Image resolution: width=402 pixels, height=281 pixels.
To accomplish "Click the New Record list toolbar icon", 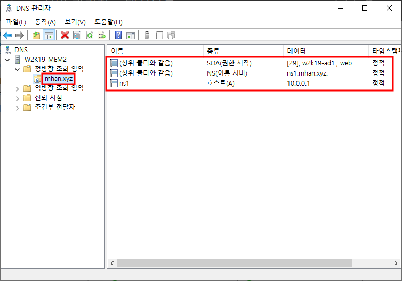I will pos(159,35).
